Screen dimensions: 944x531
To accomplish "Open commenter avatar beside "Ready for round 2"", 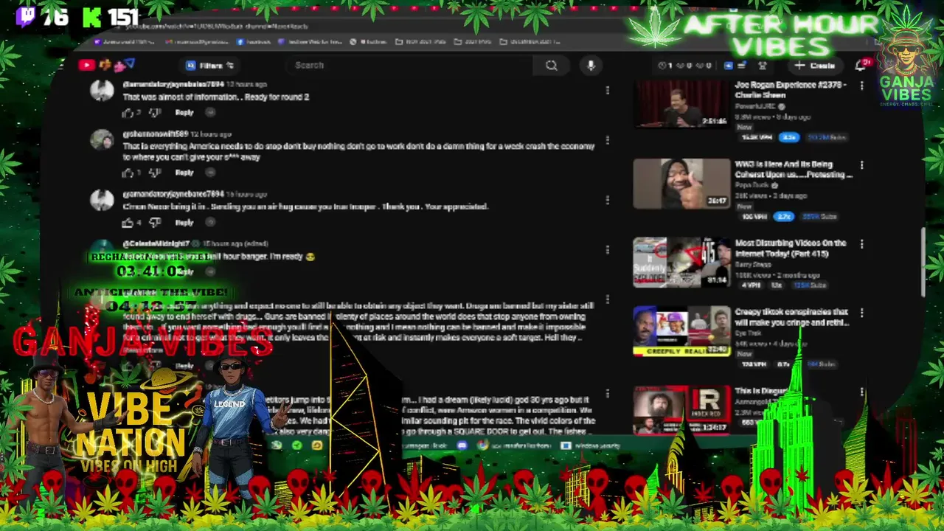I will tap(102, 91).
